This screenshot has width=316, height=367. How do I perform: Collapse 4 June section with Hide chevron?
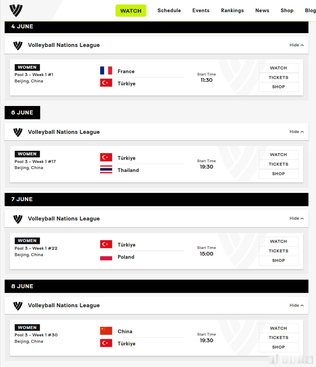pyautogui.click(x=297, y=45)
